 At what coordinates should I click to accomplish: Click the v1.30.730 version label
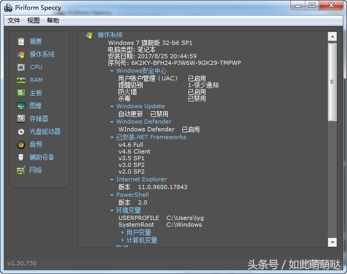22,263
